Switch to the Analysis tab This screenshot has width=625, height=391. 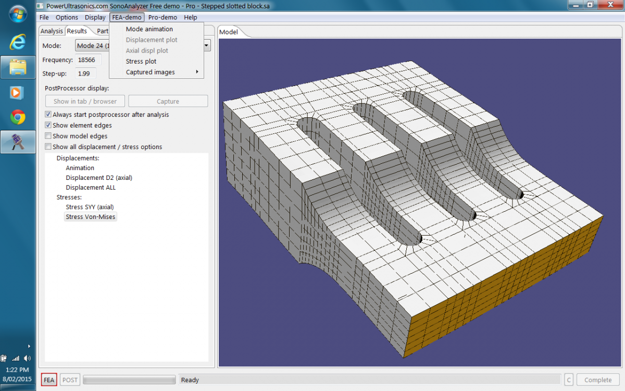[x=52, y=31]
